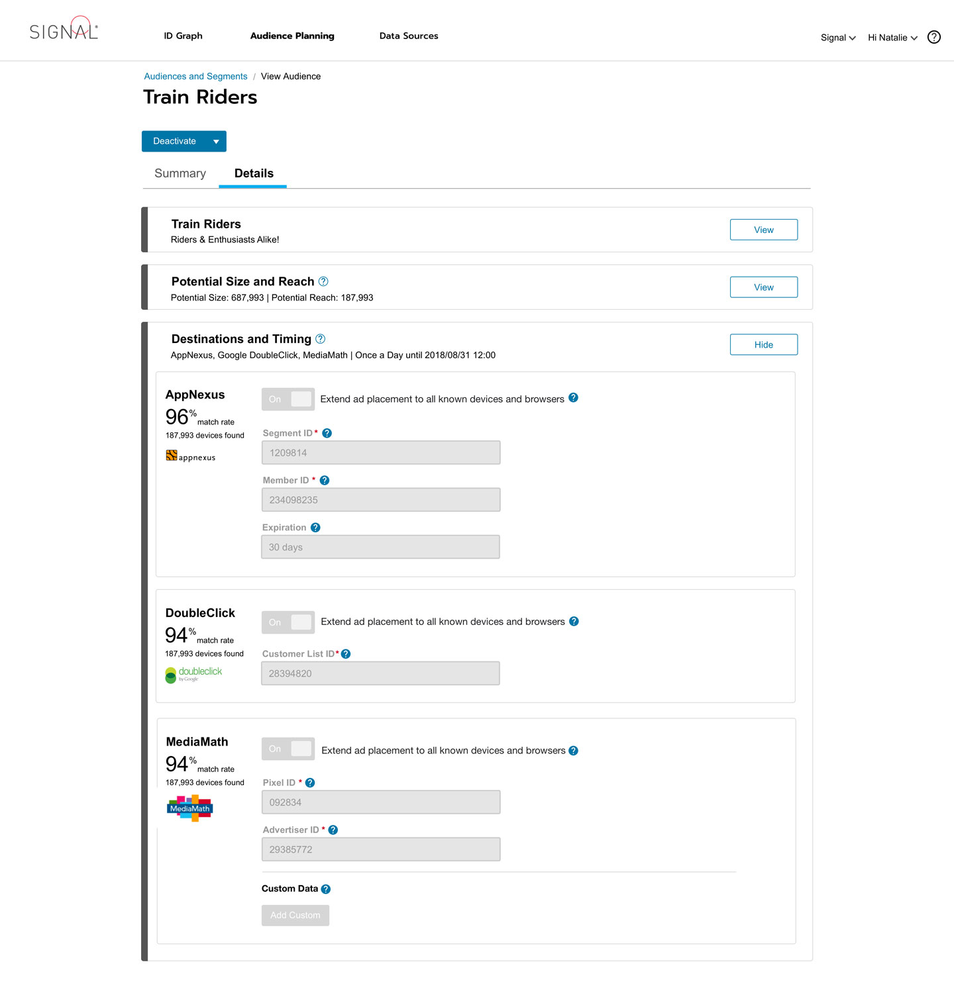Click help icon next to AppNexus extend placement
The width and height of the screenshot is (954, 1007).
[x=574, y=398]
